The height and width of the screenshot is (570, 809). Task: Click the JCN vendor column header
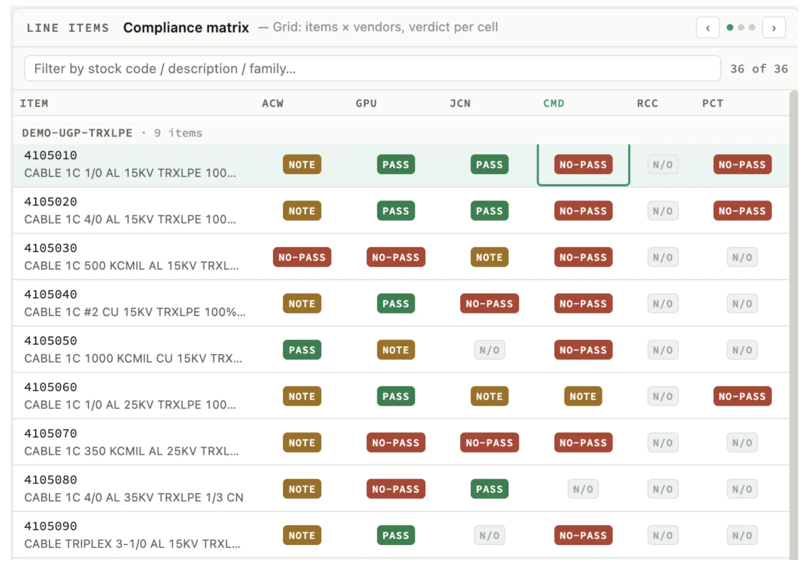(460, 104)
